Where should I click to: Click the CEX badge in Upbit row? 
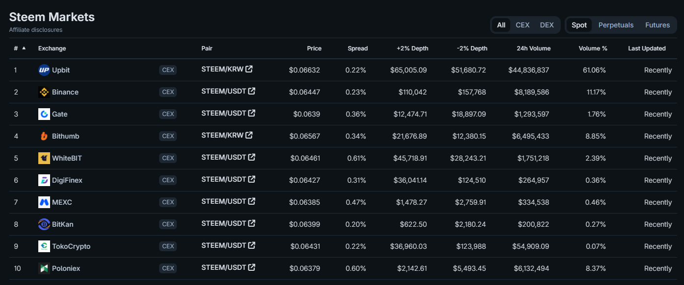pos(168,70)
